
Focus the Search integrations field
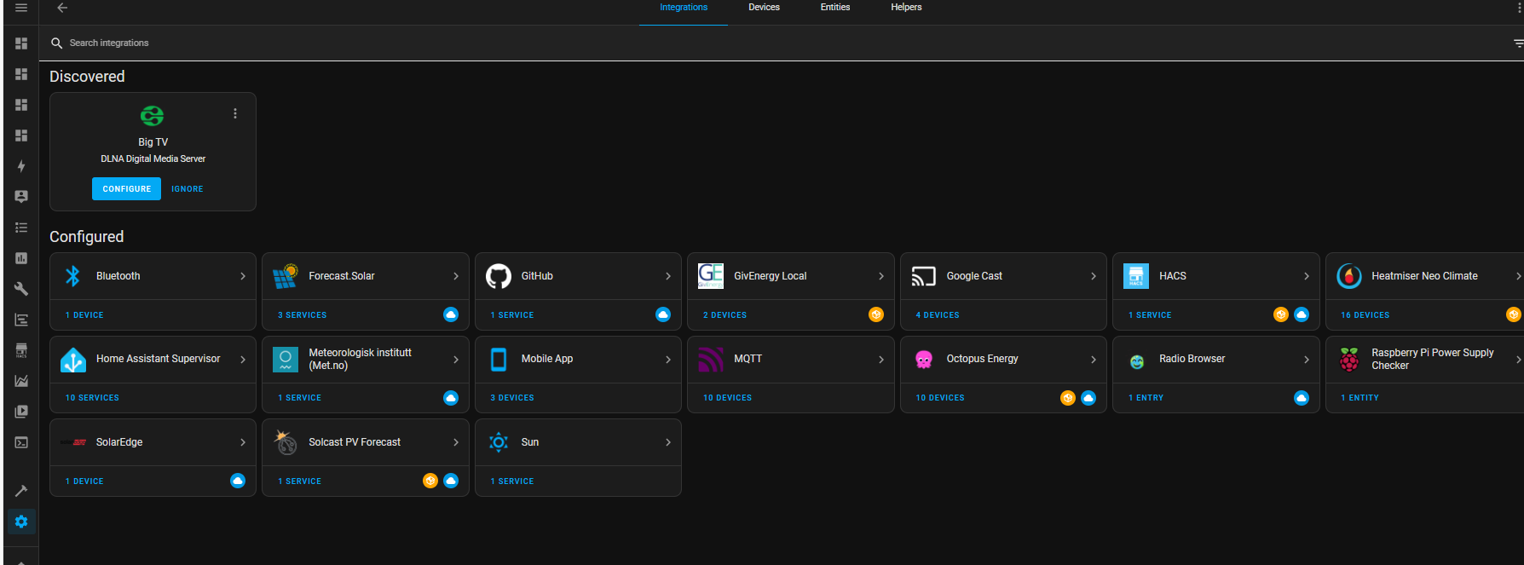767,43
